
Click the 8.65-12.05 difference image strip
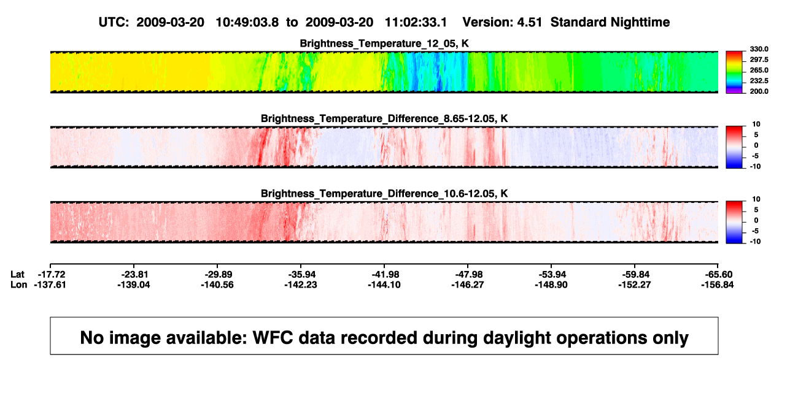[x=384, y=147]
